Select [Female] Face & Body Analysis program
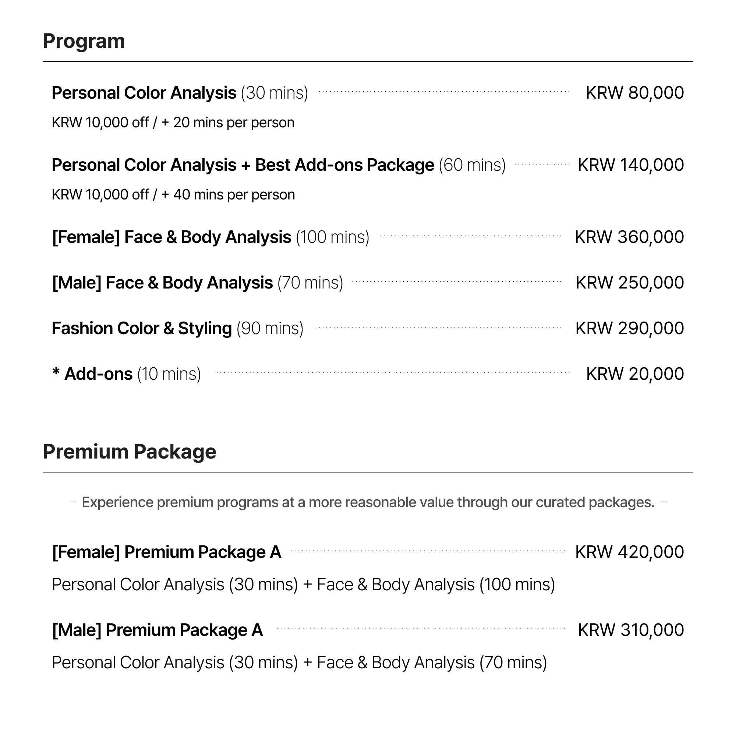The image size is (736, 736). [x=210, y=237]
